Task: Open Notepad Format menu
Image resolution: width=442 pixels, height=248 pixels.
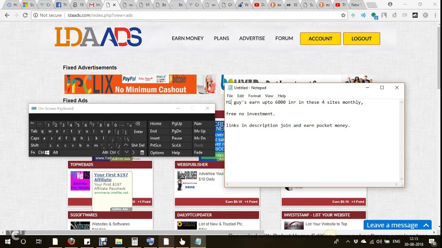Action: coord(254,96)
